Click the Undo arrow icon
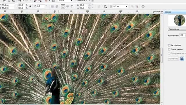 click(x=20, y=1)
